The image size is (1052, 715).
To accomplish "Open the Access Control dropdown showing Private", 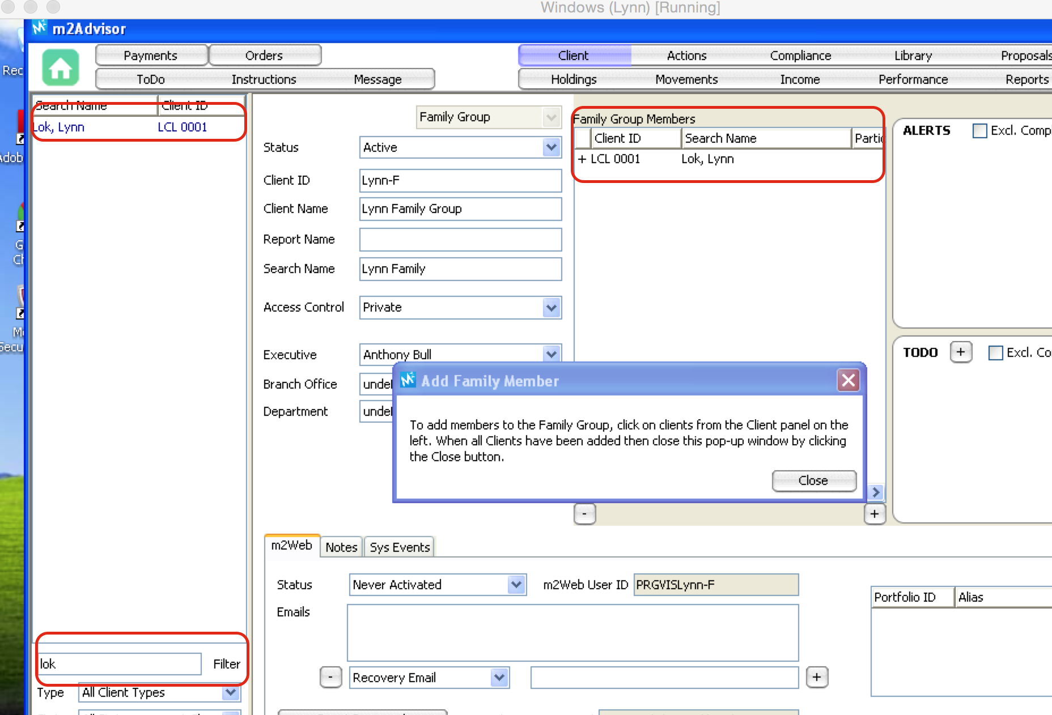I will tap(551, 308).
